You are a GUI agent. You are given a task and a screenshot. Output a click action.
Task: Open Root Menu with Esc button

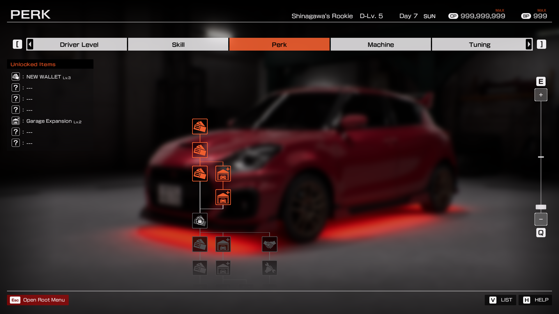pos(38,300)
